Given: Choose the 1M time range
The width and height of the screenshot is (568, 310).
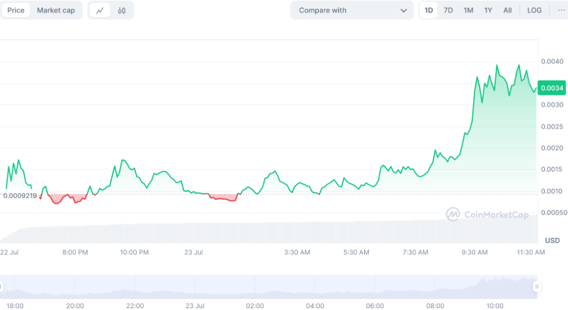Looking at the screenshot, I should tap(468, 10).
